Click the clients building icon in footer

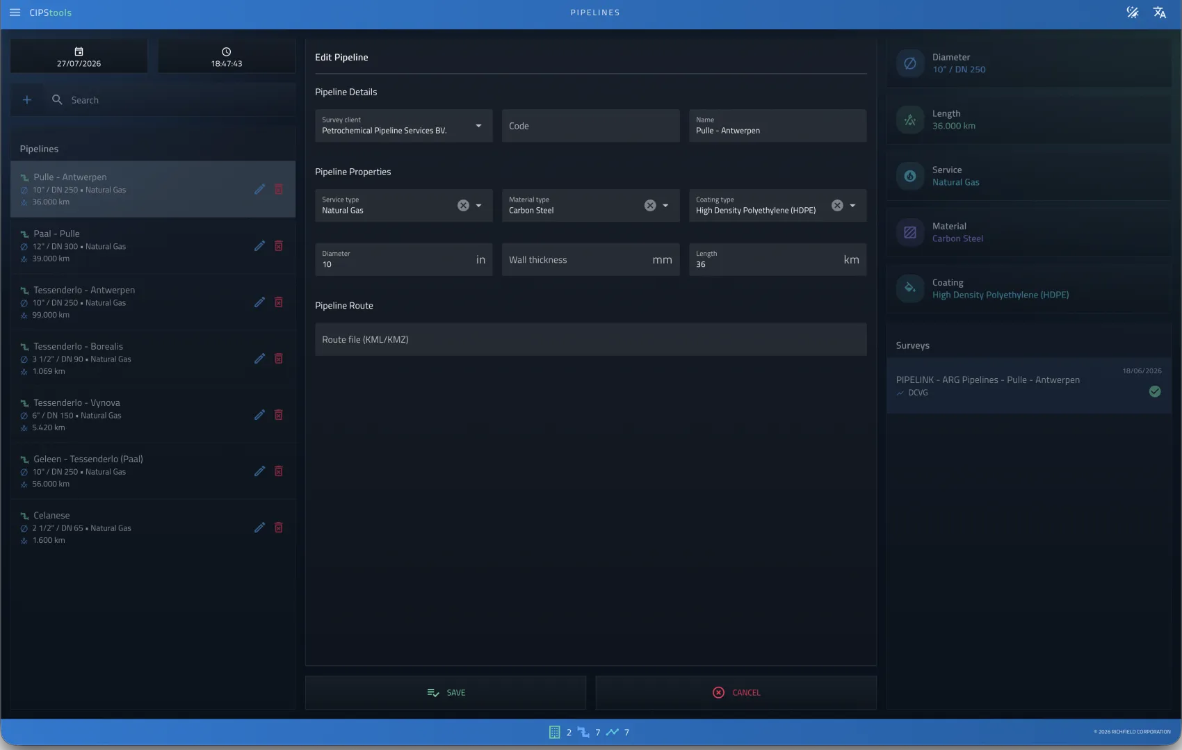(554, 732)
